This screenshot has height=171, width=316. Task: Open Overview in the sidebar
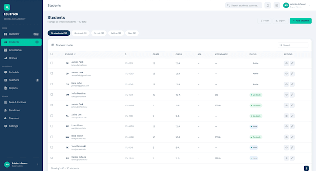[x=21, y=34]
